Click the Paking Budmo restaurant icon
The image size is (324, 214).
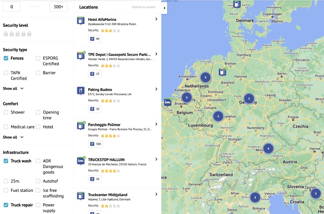81,91
